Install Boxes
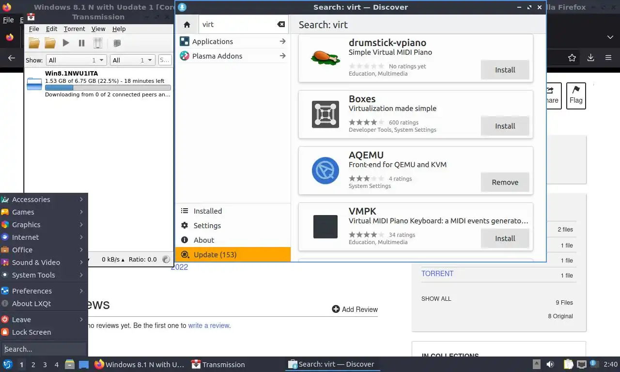The width and height of the screenshot is (620, 372). click(x=505, y=126)
